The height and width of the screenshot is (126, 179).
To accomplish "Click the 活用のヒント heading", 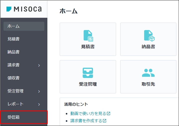I will click(x=76, y=104).
